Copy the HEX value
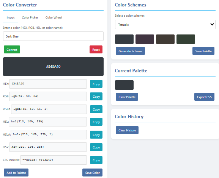219x178 pixels. pos(96,84)
